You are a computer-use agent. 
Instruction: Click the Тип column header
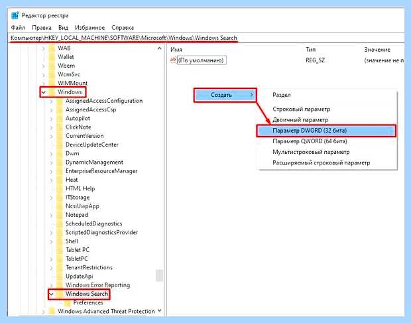click(311, 50)
